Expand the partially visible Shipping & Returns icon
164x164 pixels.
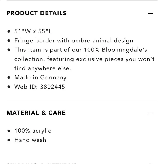click(x=150, y=163)
